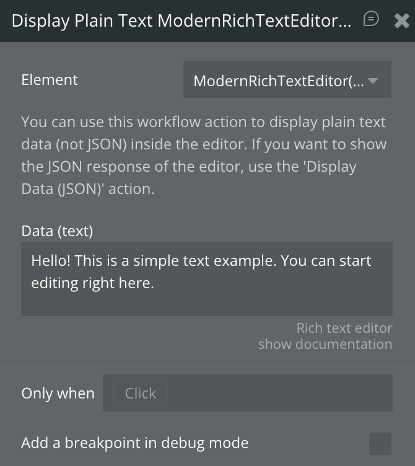Screen dimensions: 415x466
Task: Click the empty area of the Only when field
Action: tap(279, 393)
